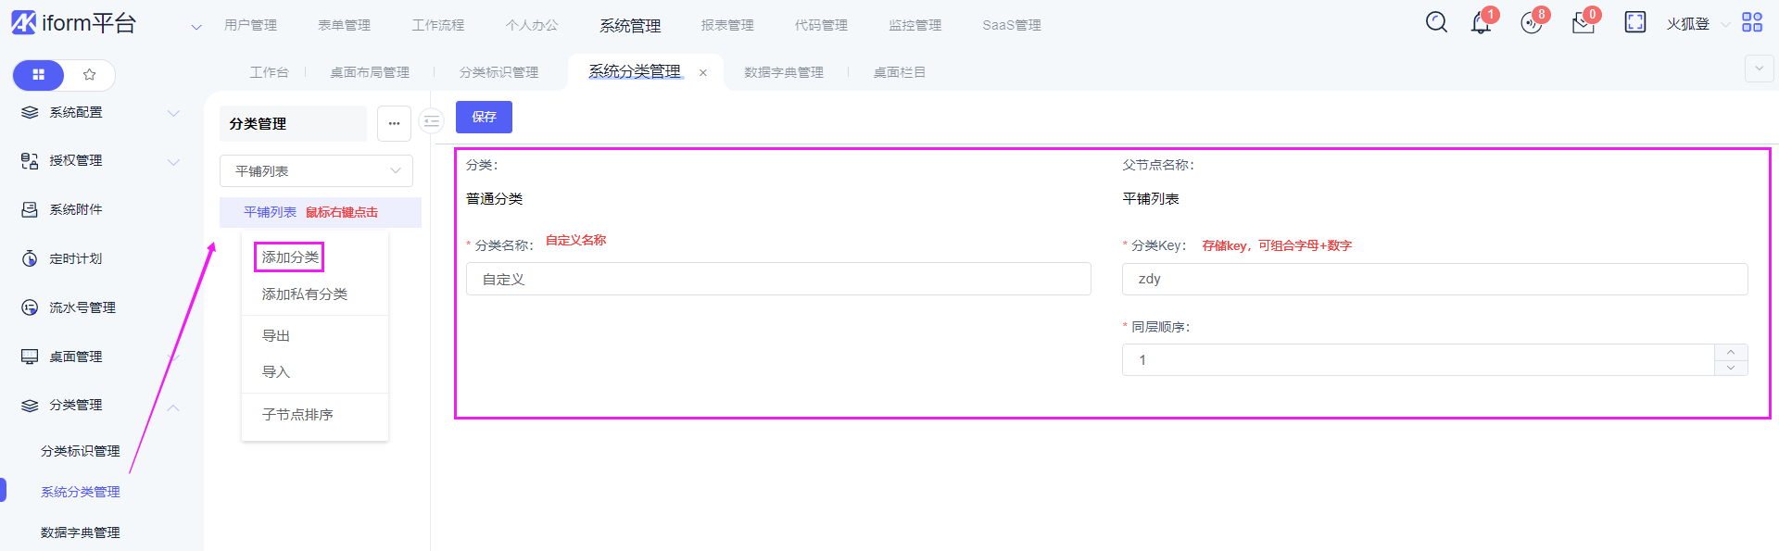Click the search magnifier icon
The image size is (1779, 551).
click(x=1436, y=22)
